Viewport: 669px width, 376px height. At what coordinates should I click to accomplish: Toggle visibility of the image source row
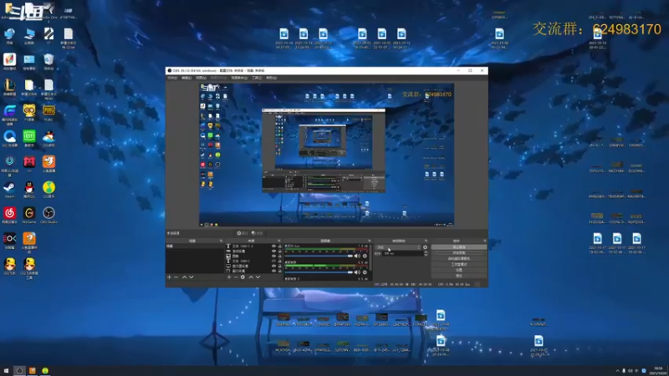274,257
